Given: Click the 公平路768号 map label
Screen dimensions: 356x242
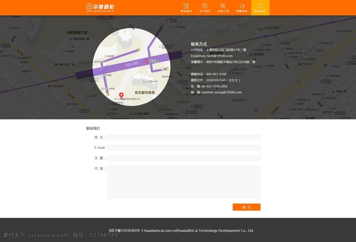Looking at the screenshot, I should [151, 81].
